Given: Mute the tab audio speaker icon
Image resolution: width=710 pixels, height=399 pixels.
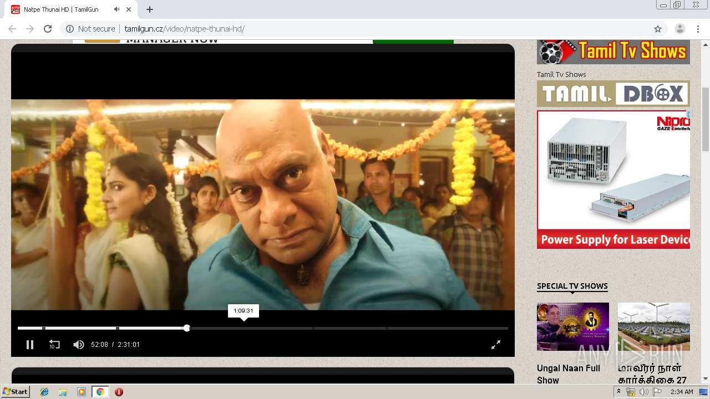Looking at the screenshot, I should 117,9.
